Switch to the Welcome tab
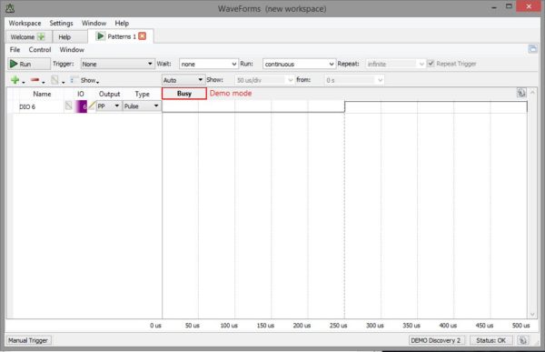This screenshot has width=545, height=352. 28,37
